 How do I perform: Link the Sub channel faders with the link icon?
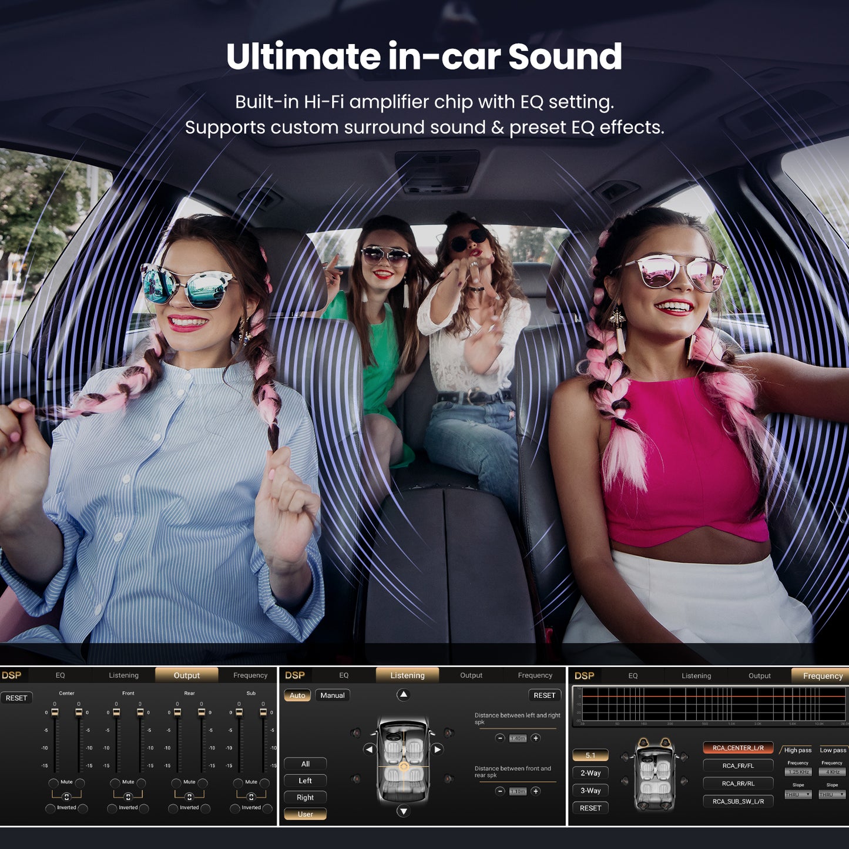click(251, 797)
